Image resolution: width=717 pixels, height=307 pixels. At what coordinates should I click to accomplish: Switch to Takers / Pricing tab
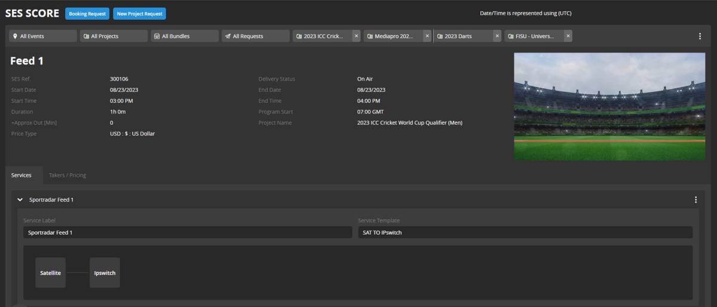click(68, 175)
